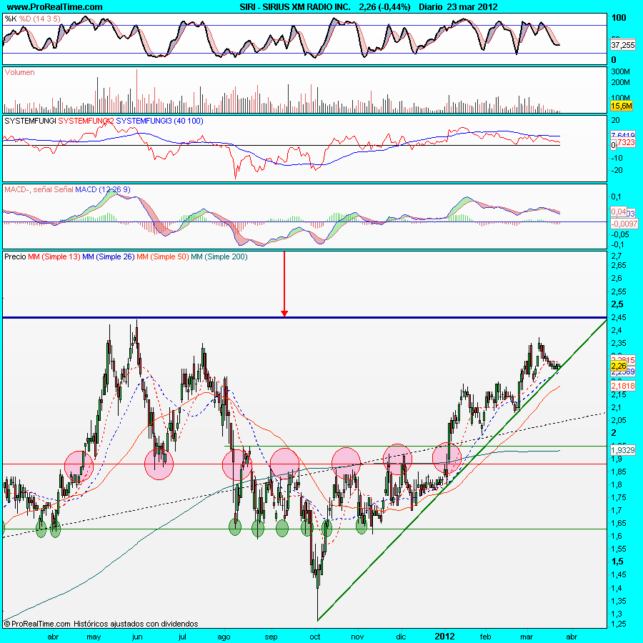Click the 1,45 price axis label
The image size is (643, 643).
(x=619, y=574)
